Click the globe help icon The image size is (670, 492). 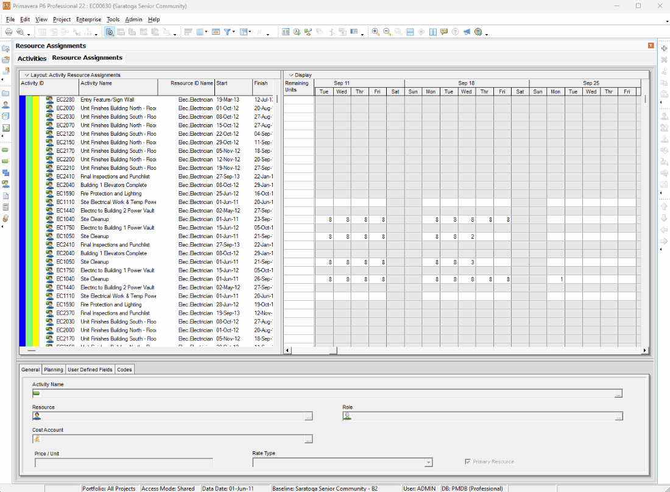(478, 32)
